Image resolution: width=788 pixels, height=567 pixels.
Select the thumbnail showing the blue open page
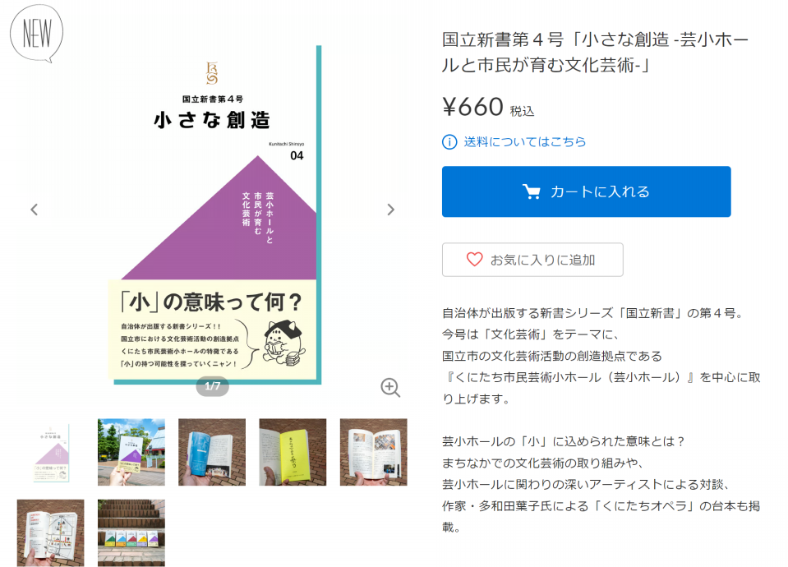212,452
